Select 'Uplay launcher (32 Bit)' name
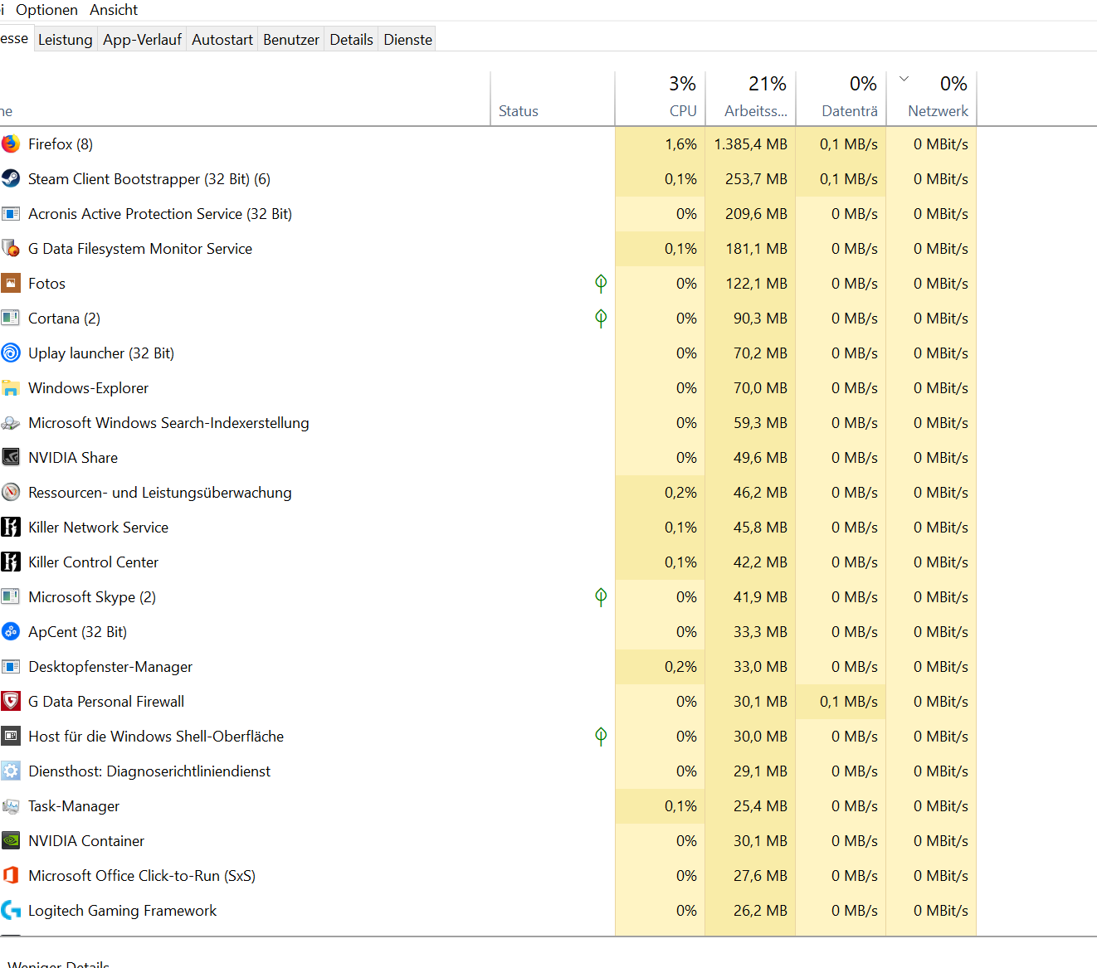The height and width of the screenshot is (968, 1097). pos(101,353)
